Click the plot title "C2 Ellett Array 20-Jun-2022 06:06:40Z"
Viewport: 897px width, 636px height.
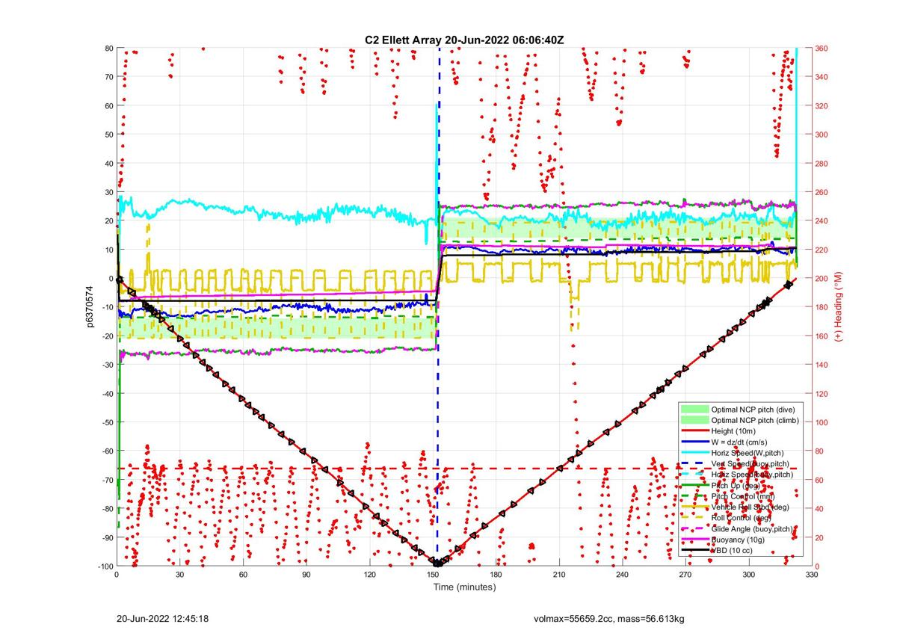(x=466, y=40)
